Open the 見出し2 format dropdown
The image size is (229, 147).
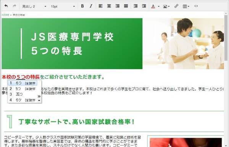[34, 6]
